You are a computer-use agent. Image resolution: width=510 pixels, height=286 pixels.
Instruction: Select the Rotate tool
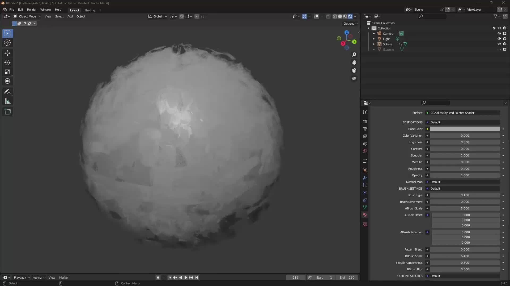coord(7,63)
